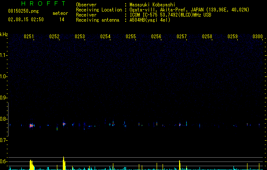Click the 0253 time marker
267x170 pixels.
[x=80, y=37]
